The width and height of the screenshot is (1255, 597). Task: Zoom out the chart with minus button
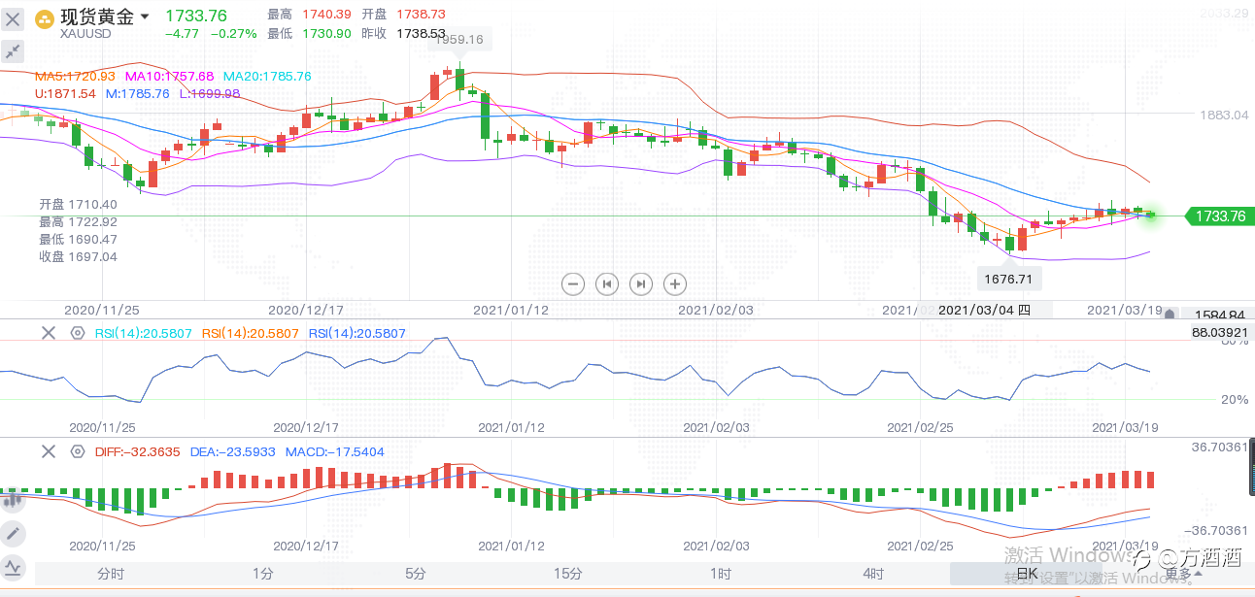[573, 283]
